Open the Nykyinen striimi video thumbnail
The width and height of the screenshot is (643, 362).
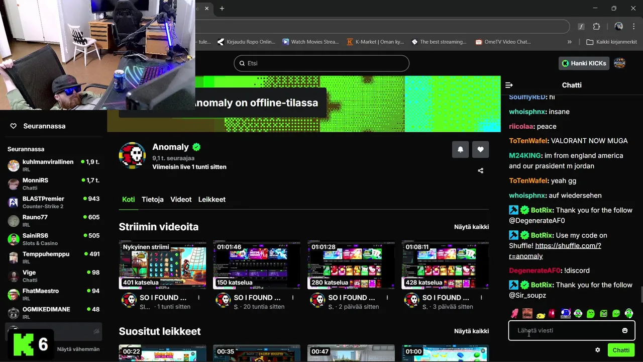pos(162,265)
